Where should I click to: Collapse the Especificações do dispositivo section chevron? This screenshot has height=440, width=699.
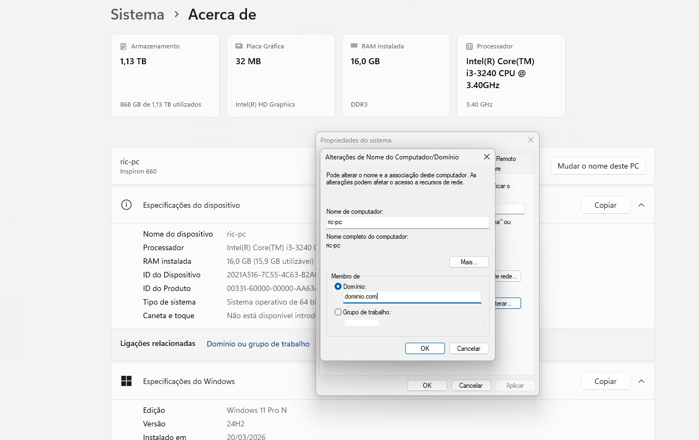(641, 205)
